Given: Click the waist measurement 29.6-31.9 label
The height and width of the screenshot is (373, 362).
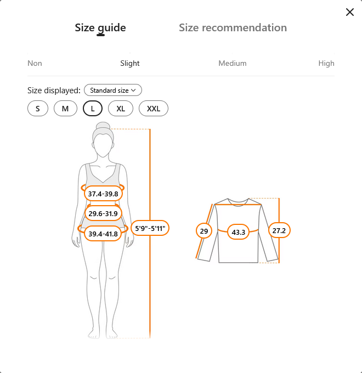Looking at the screenshot, I should pyautogui.click(x=103, y=213).
